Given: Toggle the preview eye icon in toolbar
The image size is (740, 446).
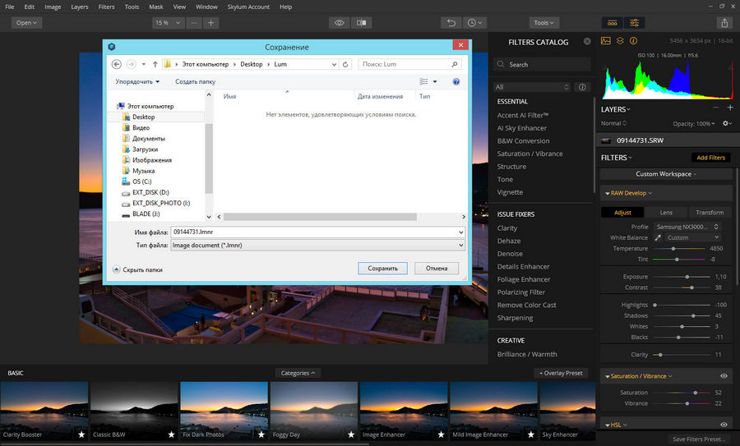Looking at the screenshot, I should (x=339, y=23).
